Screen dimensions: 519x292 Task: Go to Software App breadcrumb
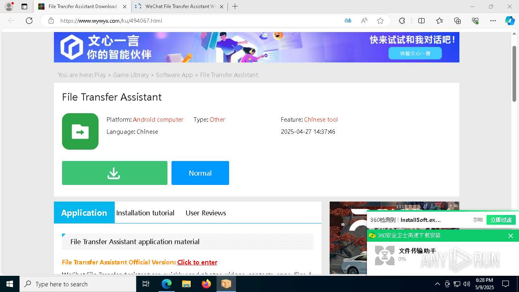point(174,75)
